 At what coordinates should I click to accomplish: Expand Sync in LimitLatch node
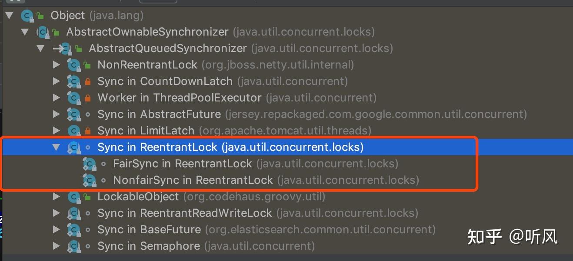(56, 131)
